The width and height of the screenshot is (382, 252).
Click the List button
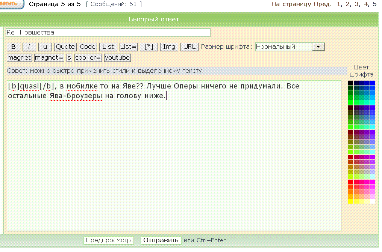click(x=108, y=47)
